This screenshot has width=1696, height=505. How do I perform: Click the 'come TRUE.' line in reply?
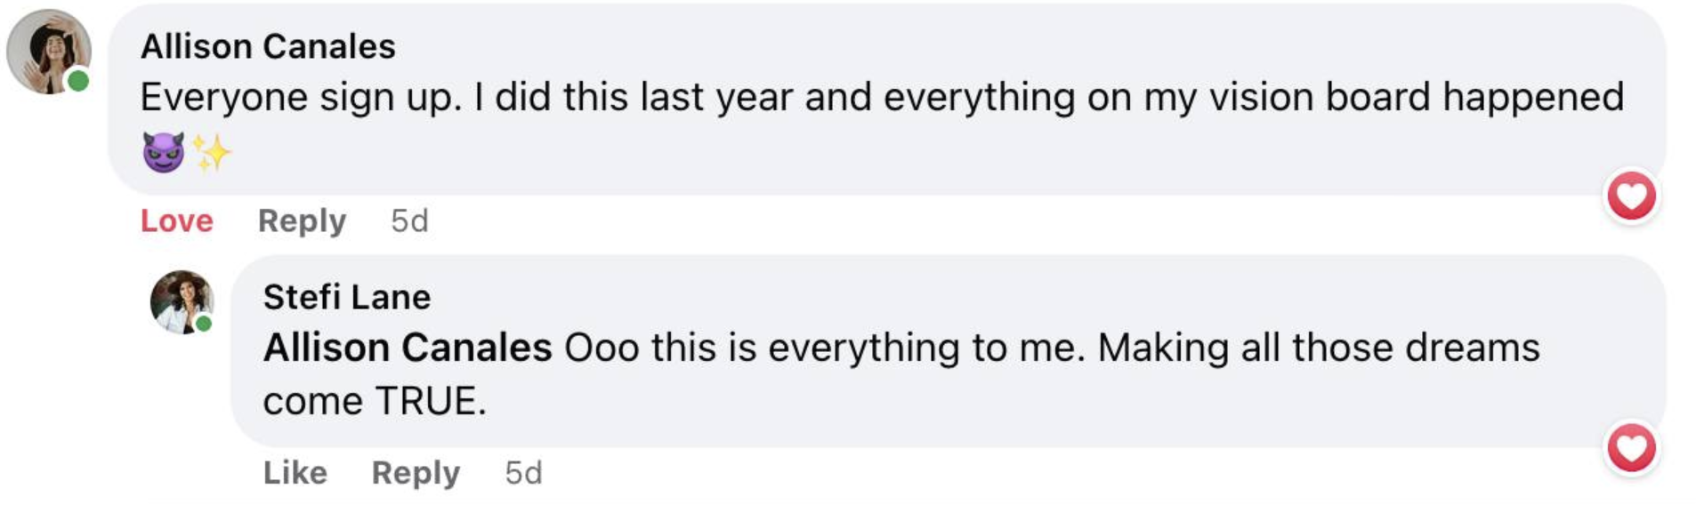click(375, 401)
